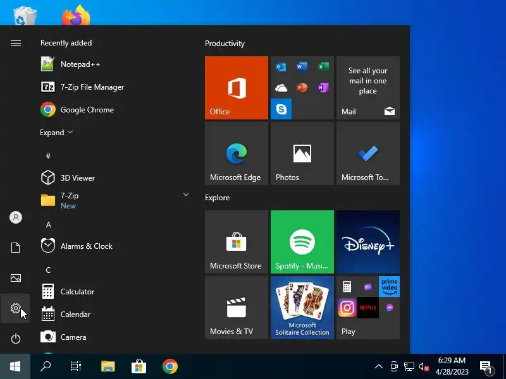The image size is (506, 379).
Task: Click the Explore group heading
Action: 217,198
